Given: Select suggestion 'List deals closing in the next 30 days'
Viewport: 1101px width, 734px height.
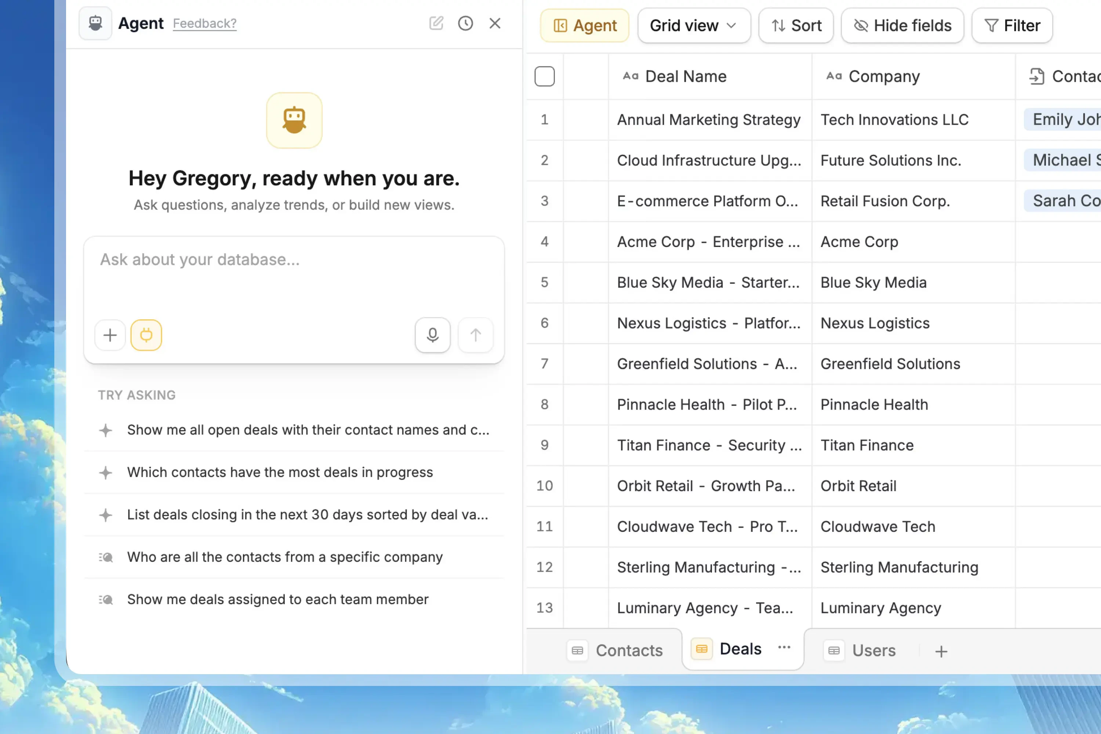Looking at the screenshot, I should pos(294,515).
